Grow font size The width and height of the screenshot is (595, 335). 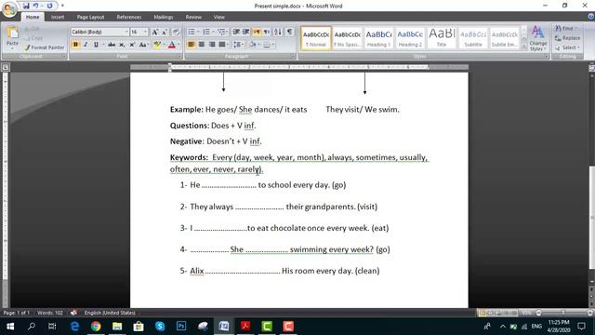[155, 33]
